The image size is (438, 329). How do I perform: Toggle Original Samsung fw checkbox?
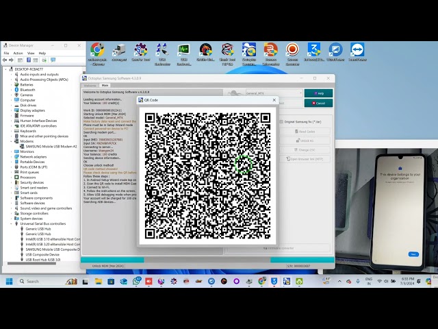click(281, 122)
